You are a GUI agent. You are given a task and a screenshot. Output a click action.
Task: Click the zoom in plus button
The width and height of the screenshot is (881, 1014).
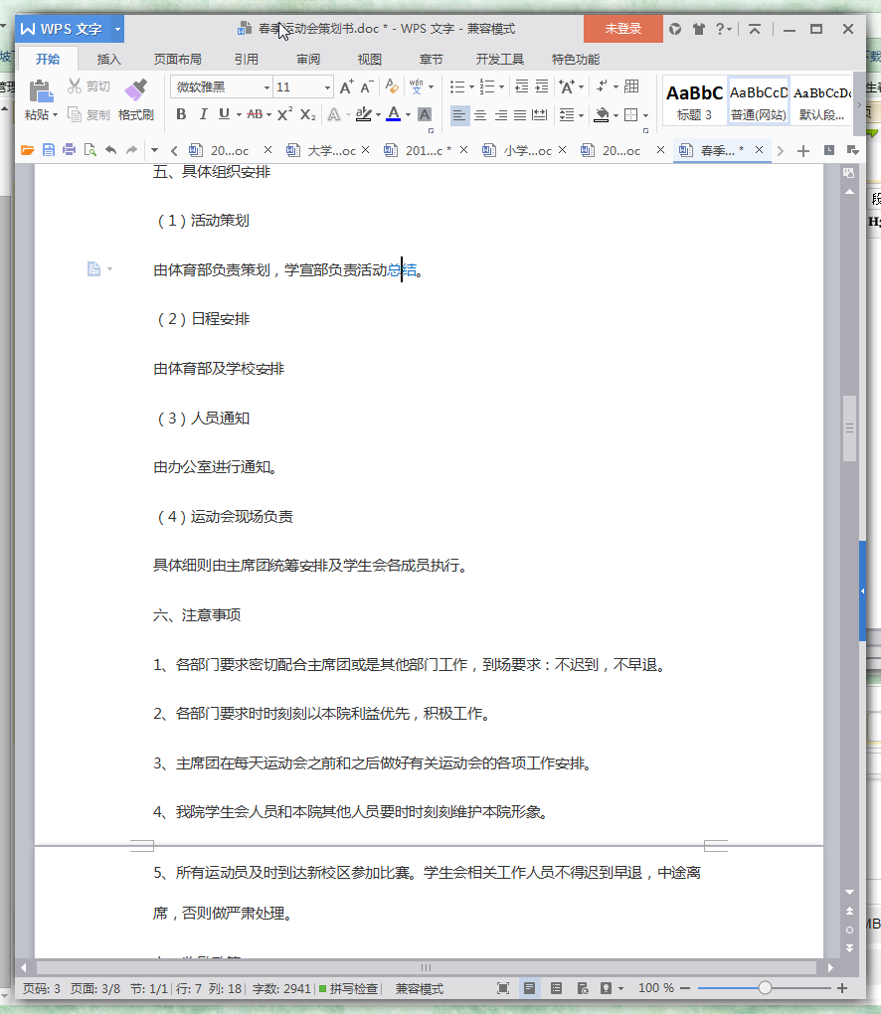tap(842, 988)
